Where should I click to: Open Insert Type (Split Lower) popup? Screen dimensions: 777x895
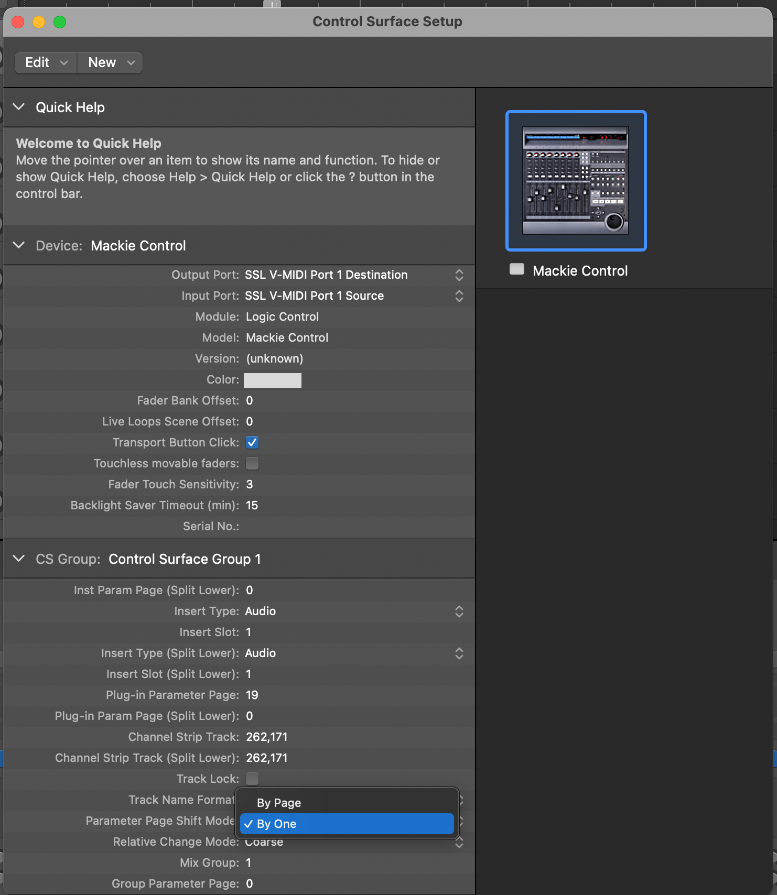tap(354, 653)
